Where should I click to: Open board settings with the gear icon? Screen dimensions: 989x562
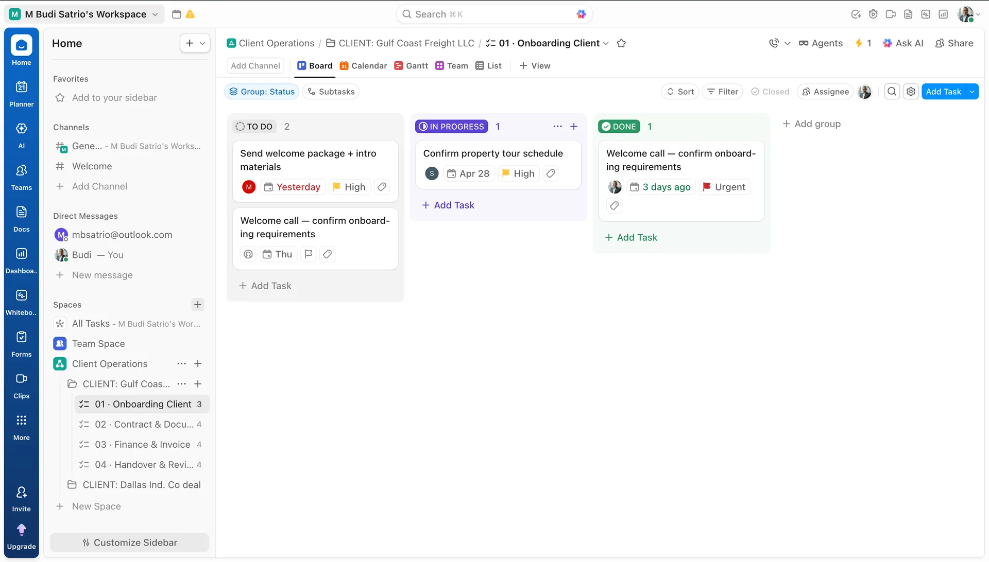911,91
